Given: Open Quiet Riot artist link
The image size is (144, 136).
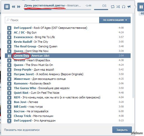Looking at the screenshot, I should point(21,93).
